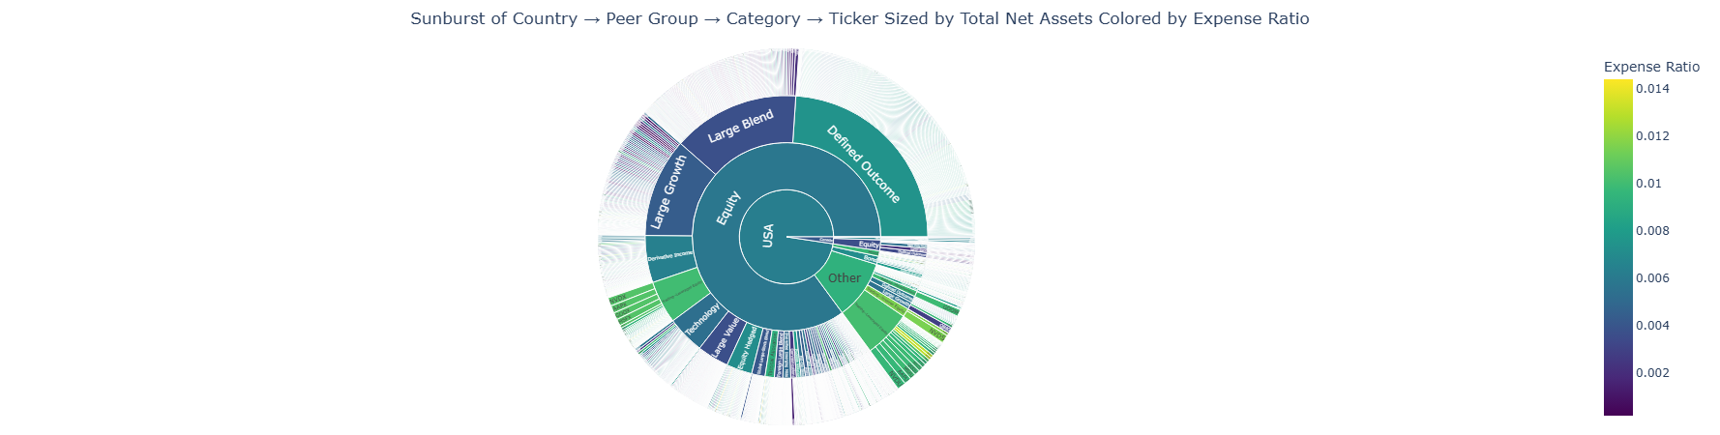Screen dimensions: 1720x435
Task: Click the 0.006 colorbar tick label
Action: (1652, 278)
